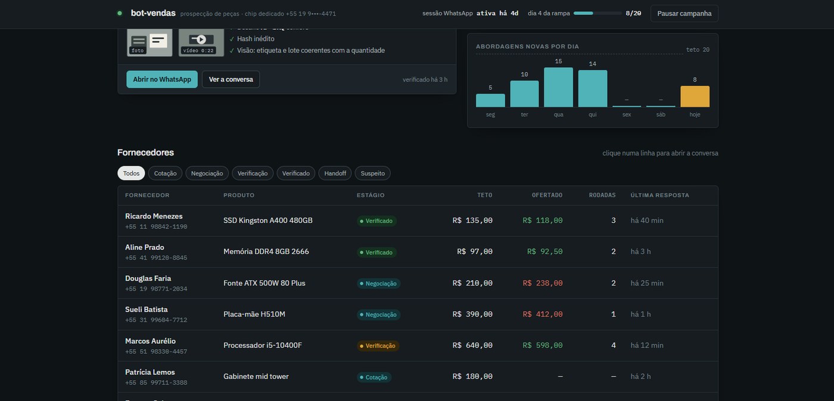Filter suppliers by Negociação

[x=207, y=173]
